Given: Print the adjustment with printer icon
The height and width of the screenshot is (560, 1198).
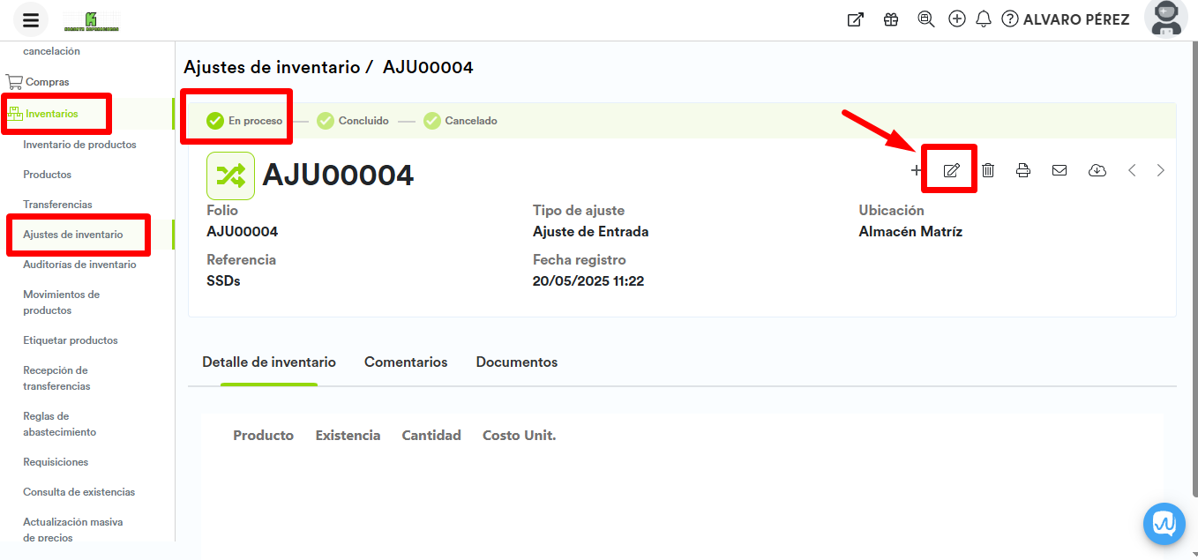Looking at the screenshot, I should click(1023, 170).
